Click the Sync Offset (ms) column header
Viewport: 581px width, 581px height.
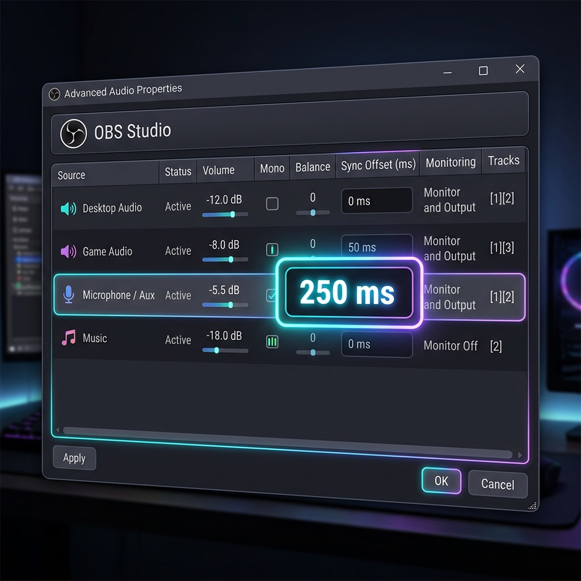coord(378,165)
